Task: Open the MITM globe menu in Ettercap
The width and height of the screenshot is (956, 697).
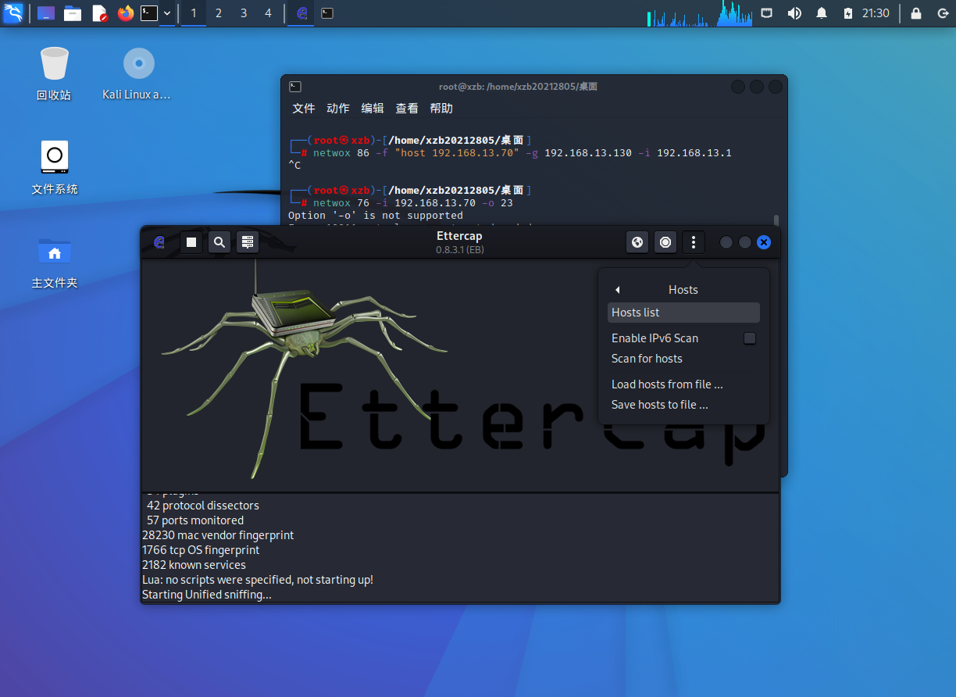Action: (637, 242)
